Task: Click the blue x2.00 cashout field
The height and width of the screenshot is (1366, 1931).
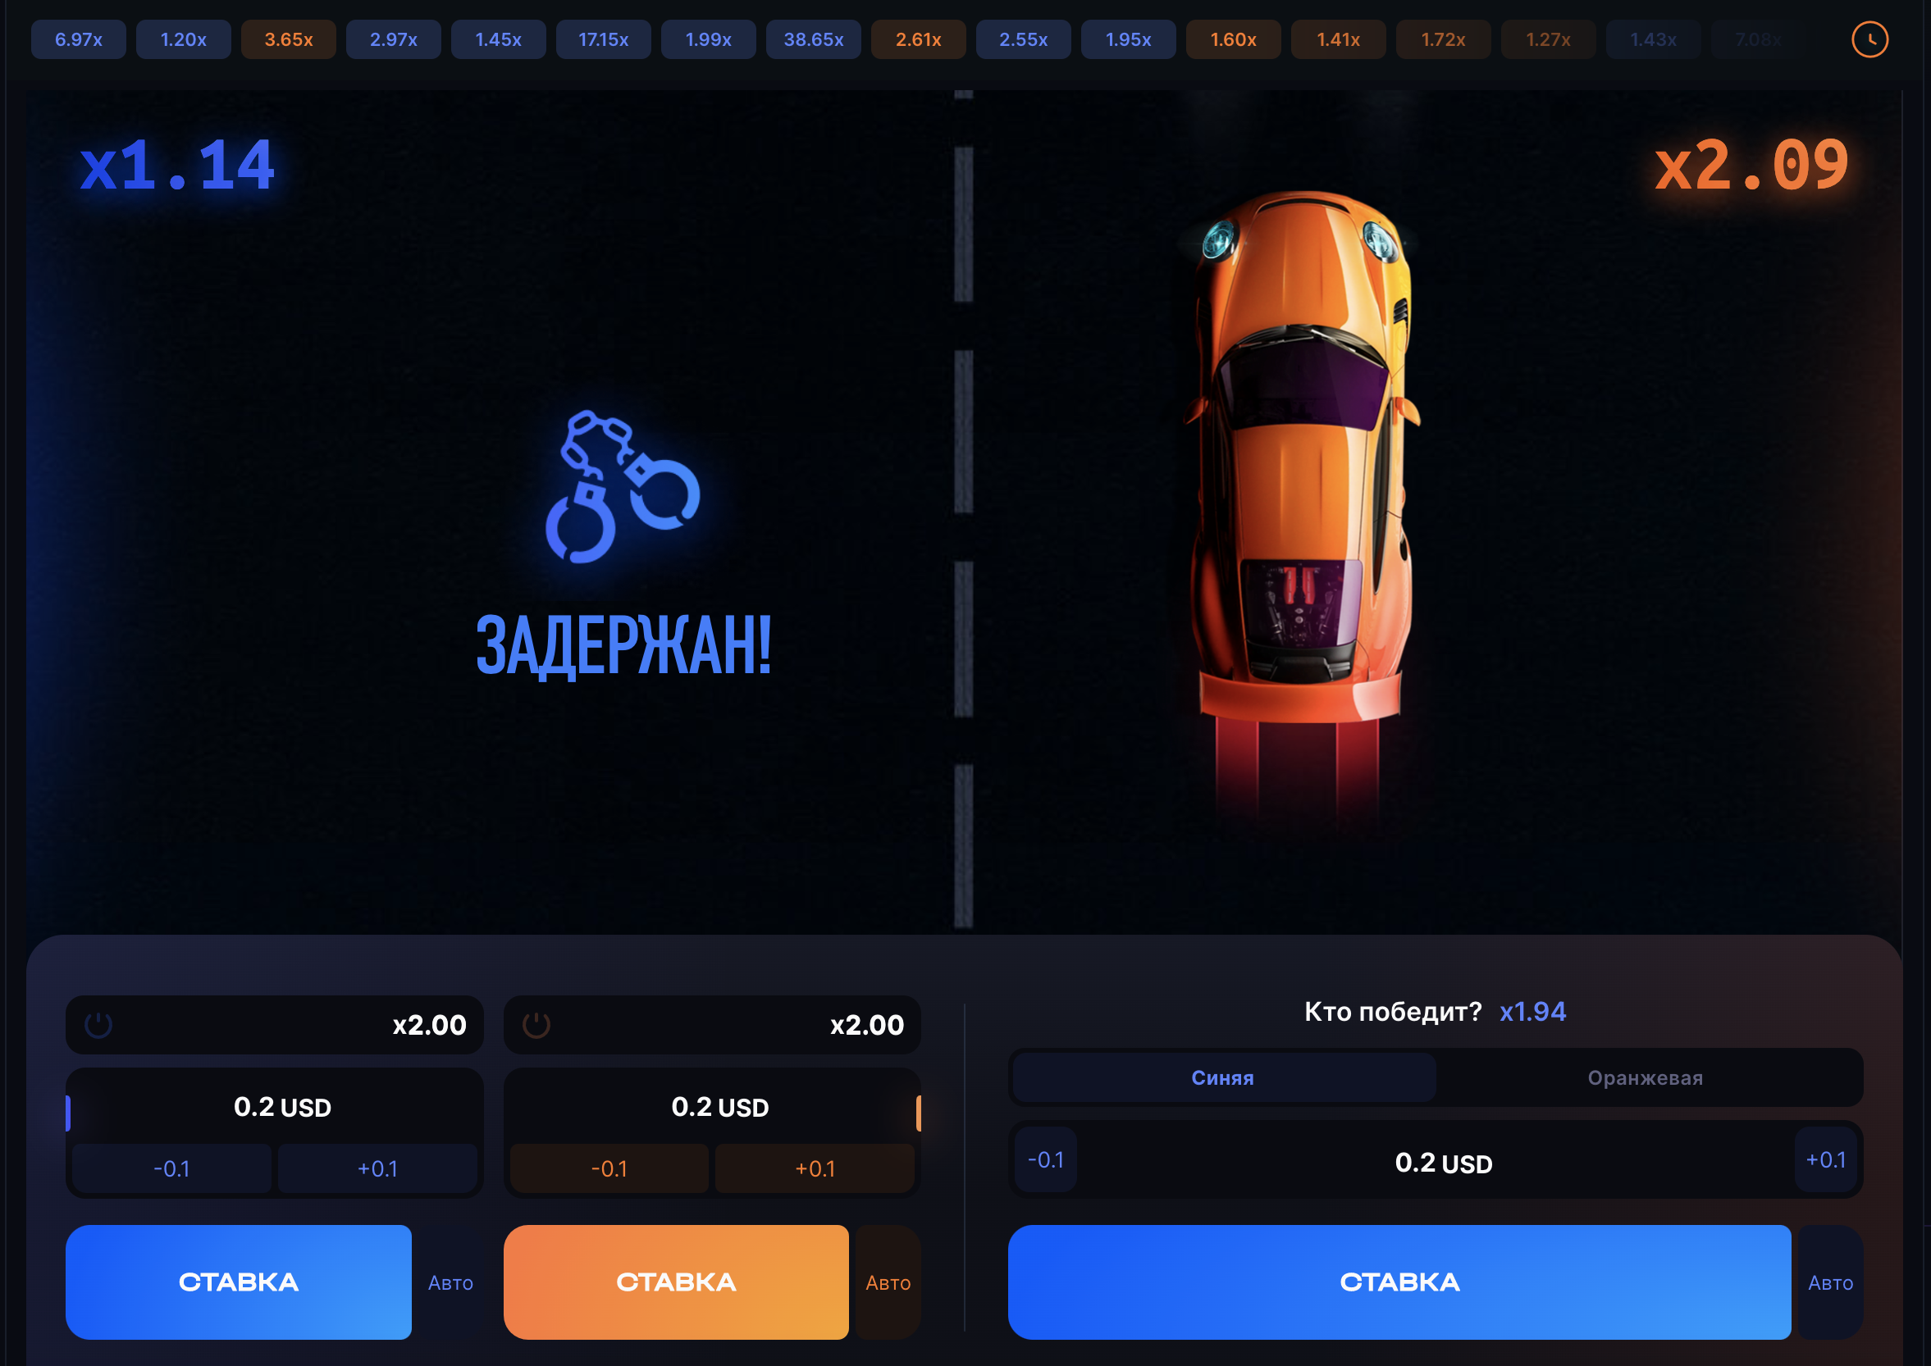Action: tap(274, 1025)
